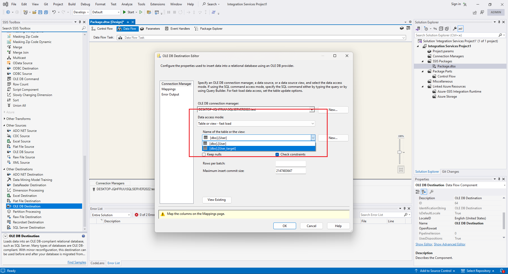This screenshot has width=508, height=274.
Task: Click New next to connection manager
Action: pos(333,110)
